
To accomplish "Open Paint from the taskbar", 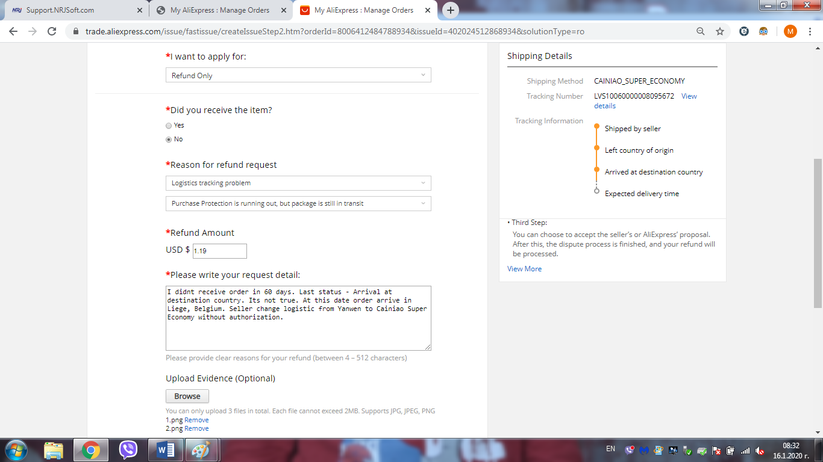I will (200, 449).
